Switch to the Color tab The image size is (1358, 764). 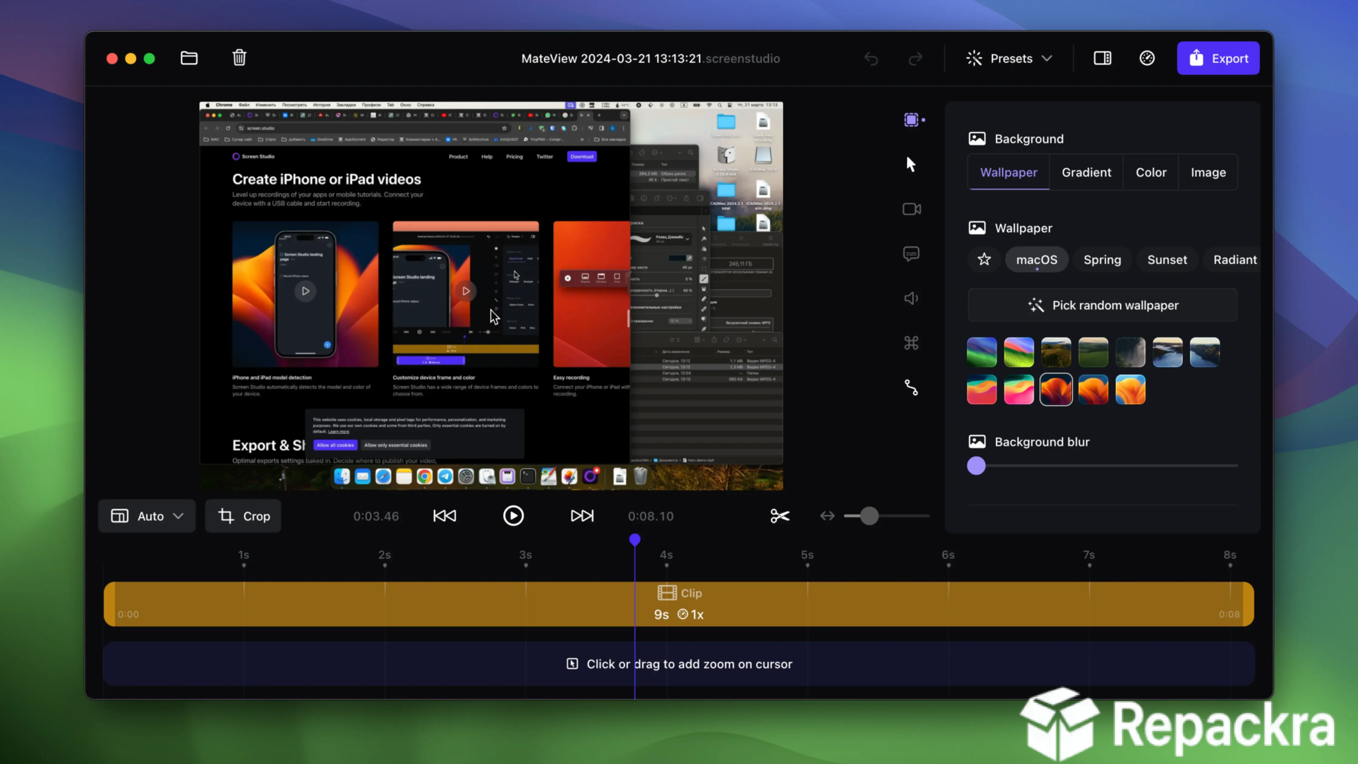tap(1150, 172)
